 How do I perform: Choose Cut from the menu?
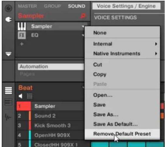pyautogui.click(x=122, y=65)
